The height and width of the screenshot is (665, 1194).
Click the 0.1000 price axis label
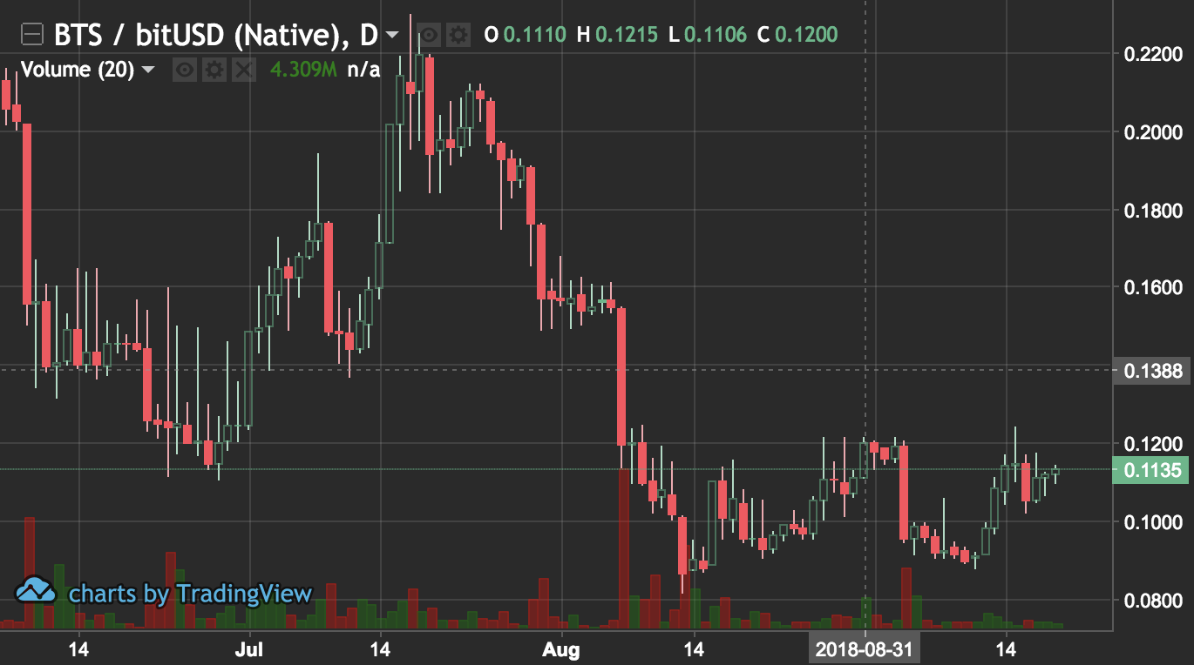pyautogui.click(x=1153, y=522)
